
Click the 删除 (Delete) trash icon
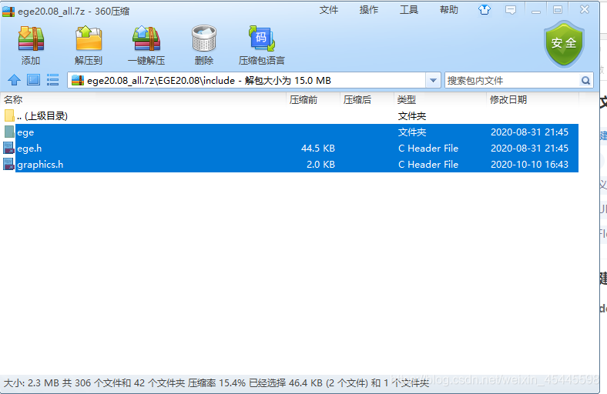[204, 38]
